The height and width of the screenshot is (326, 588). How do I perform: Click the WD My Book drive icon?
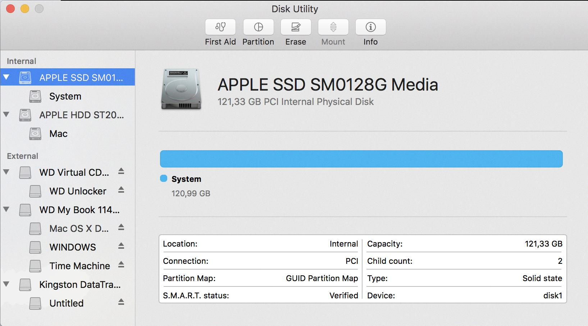coord(25,210)
